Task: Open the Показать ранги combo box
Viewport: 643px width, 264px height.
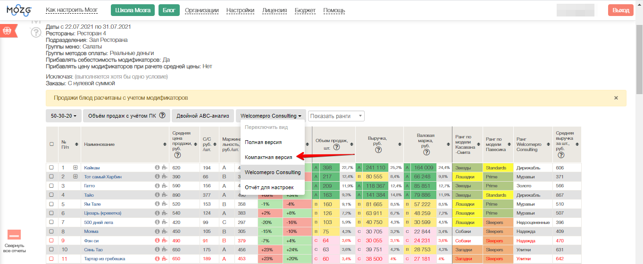Action: click(x=336, y=116)
